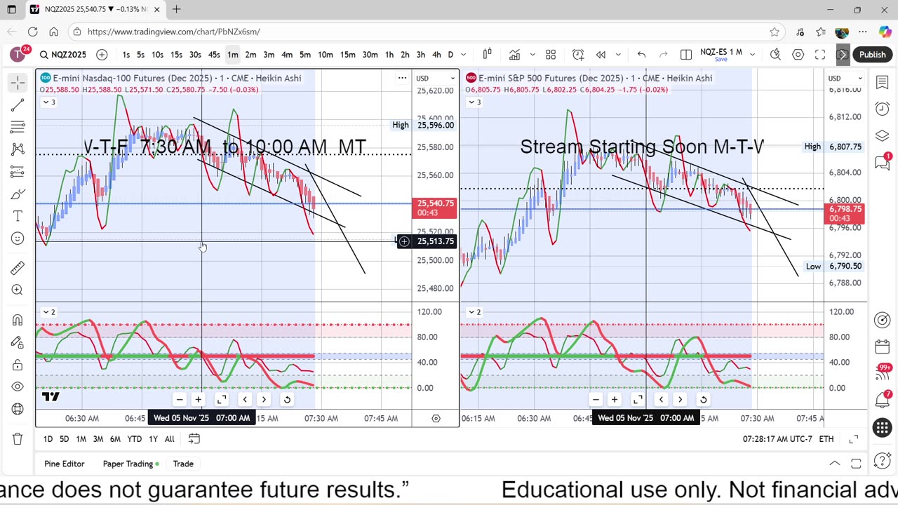
Task: Select the 1h interval
Action: pyautogui.click(x=389, y=55)
